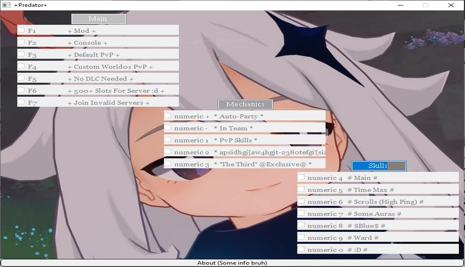The width and height of the screenshot is (465, 267).
Task: Toggle F6 500+ Slots For Server checkbox
Action: pos(21,90)
